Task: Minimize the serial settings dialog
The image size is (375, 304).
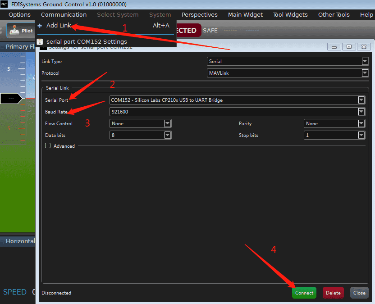Action: click(x=334, y=46)
